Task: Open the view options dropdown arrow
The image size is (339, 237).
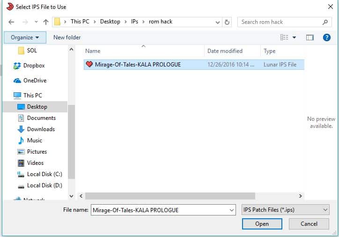Action: pos(294,37)
